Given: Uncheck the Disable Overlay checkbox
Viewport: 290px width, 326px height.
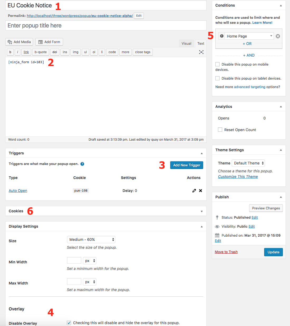Looking at the screenshot, I should 69,323.
